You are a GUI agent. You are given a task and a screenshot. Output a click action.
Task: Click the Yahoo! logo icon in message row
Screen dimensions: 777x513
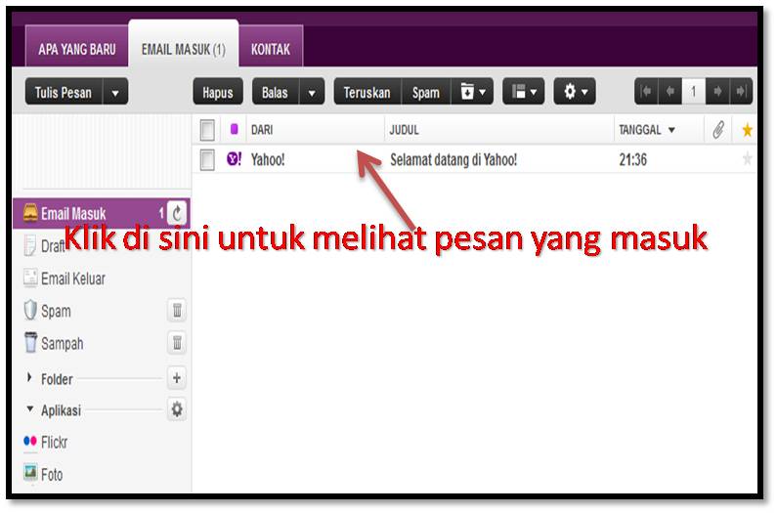point(234,158)
